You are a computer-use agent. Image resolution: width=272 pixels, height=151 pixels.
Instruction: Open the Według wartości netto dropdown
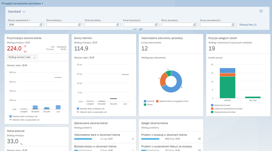[22, 57]
